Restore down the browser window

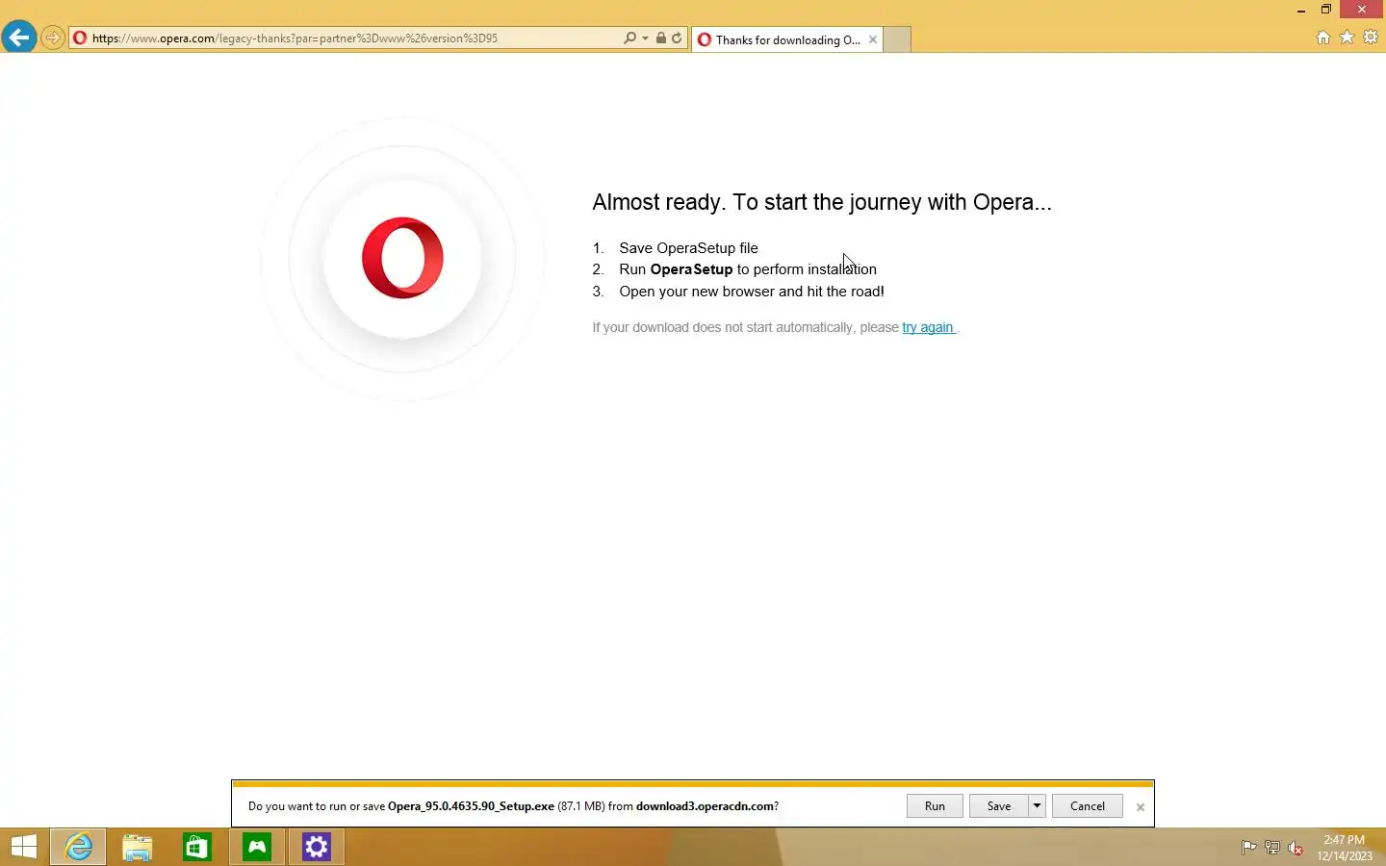(x=1325, y=10)
